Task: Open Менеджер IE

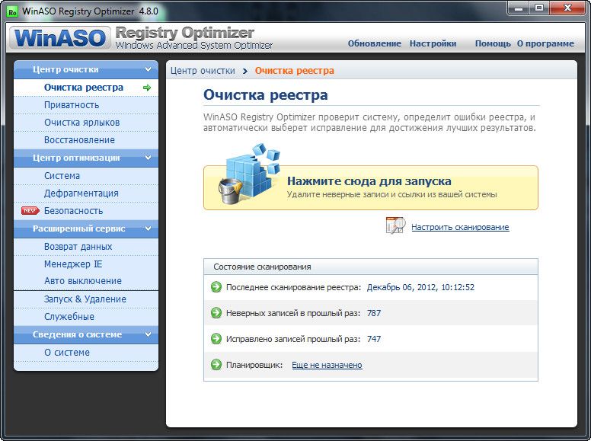Action: (x=86, y=264)
